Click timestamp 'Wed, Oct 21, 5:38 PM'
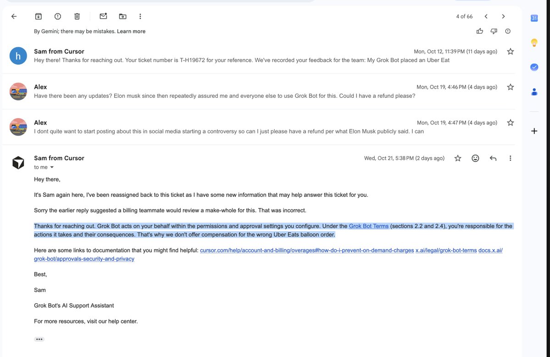Screen dimensions: 550x357 click(389, 158)
